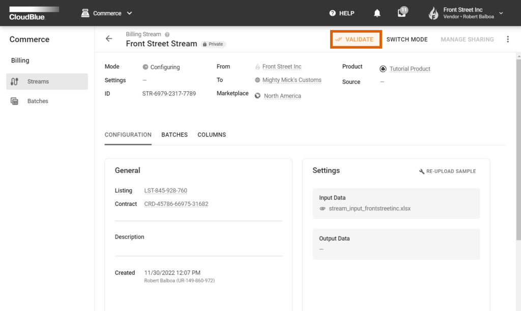Click the Billing Stream help question icon
This screenshot has height=311, width=521.
tap(167, 35)
